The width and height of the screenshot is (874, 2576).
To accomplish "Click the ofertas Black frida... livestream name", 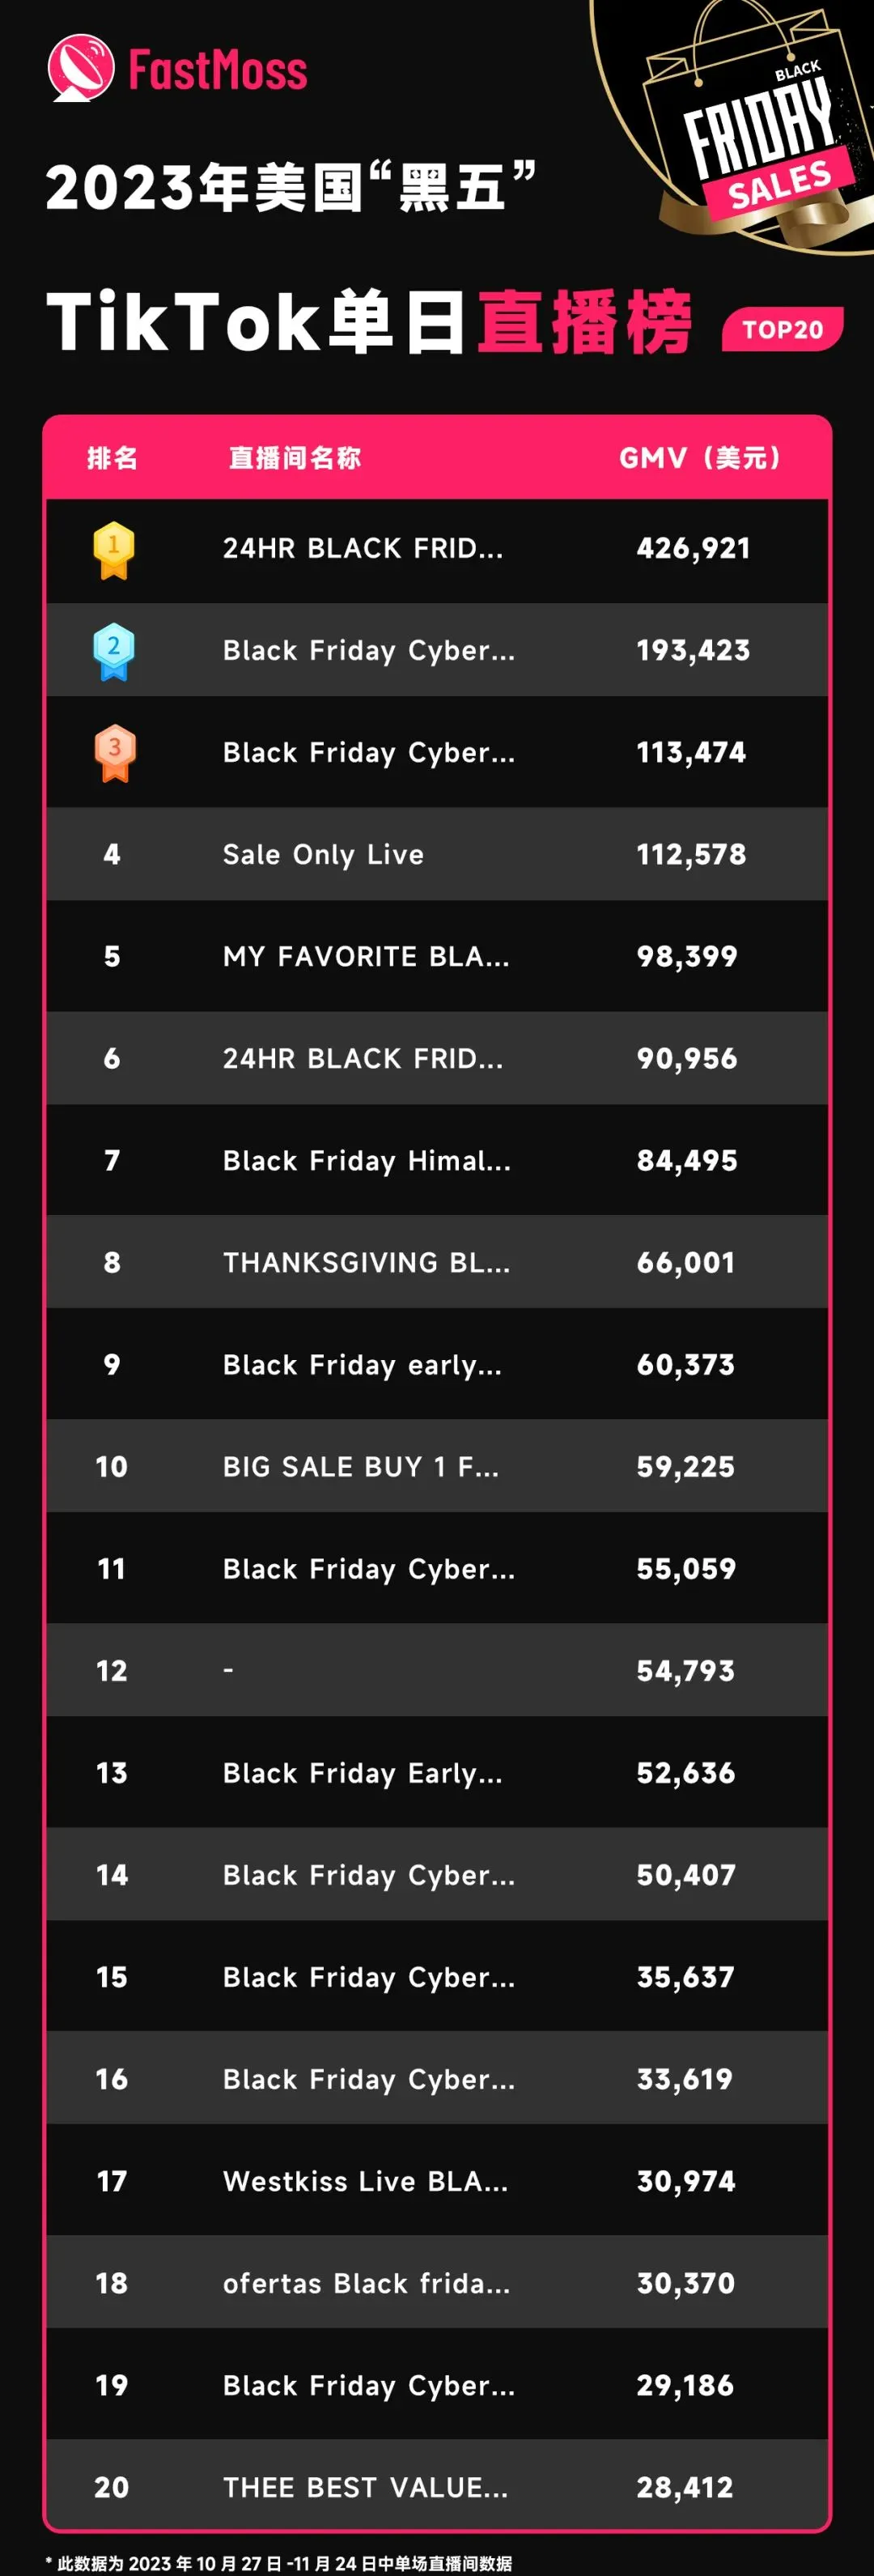I will click(x=366, y=2283).
